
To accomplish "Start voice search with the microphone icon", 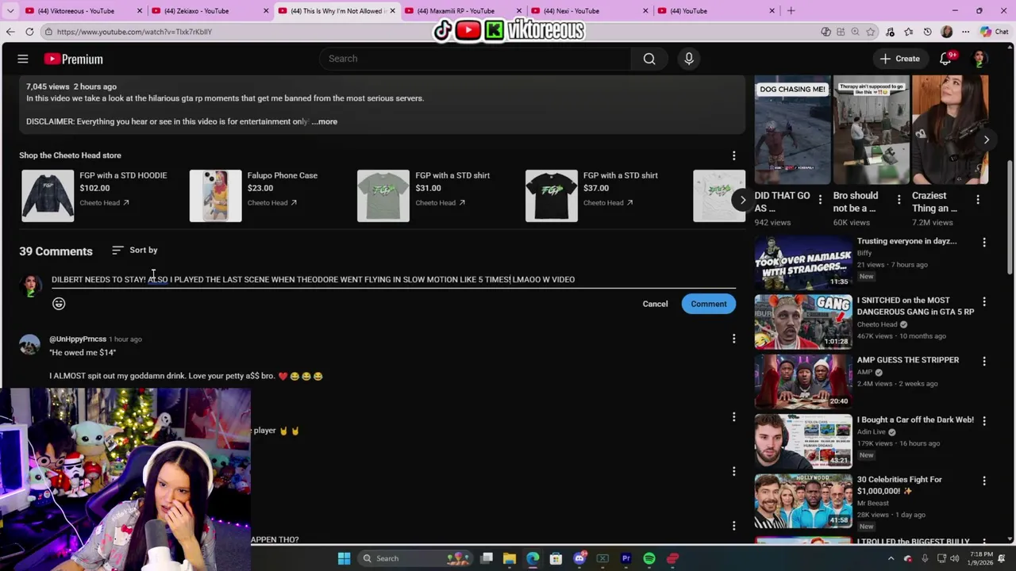I will click(689, 59).
